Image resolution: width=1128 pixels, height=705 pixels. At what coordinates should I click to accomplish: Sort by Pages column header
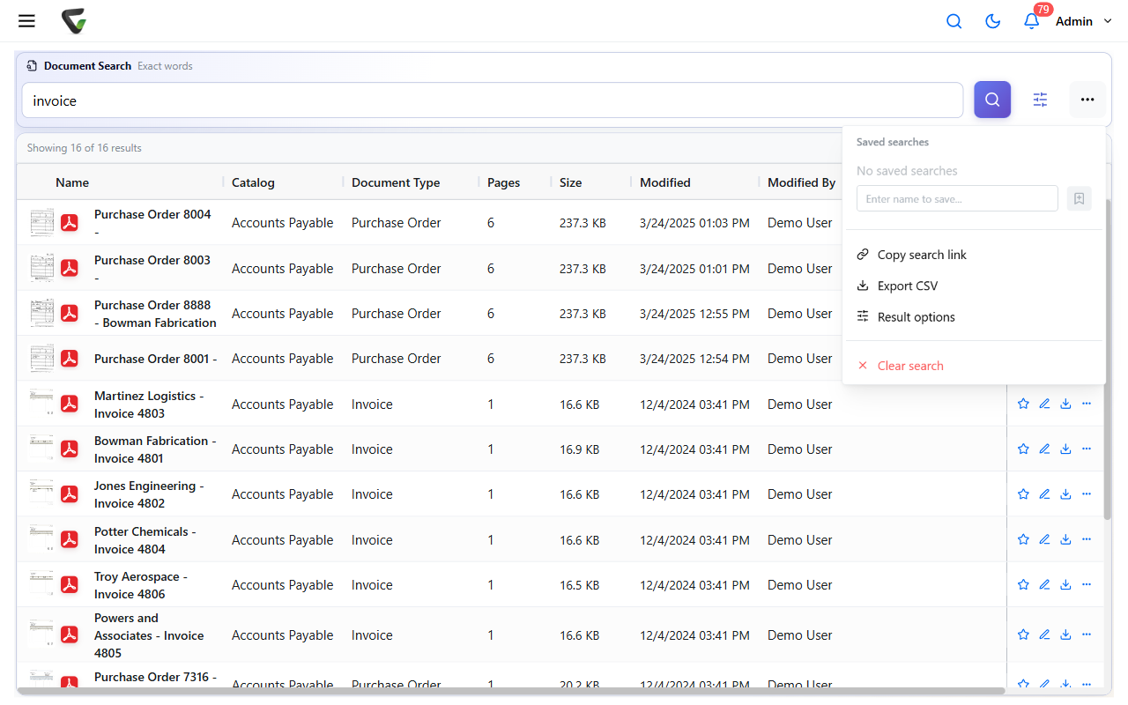[x=503, y=182]
